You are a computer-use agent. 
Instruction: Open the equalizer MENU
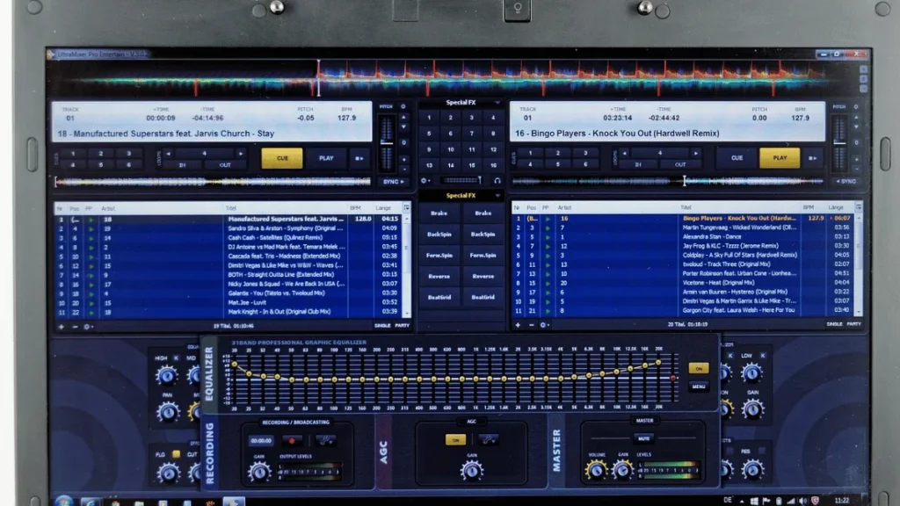[699, 387]
